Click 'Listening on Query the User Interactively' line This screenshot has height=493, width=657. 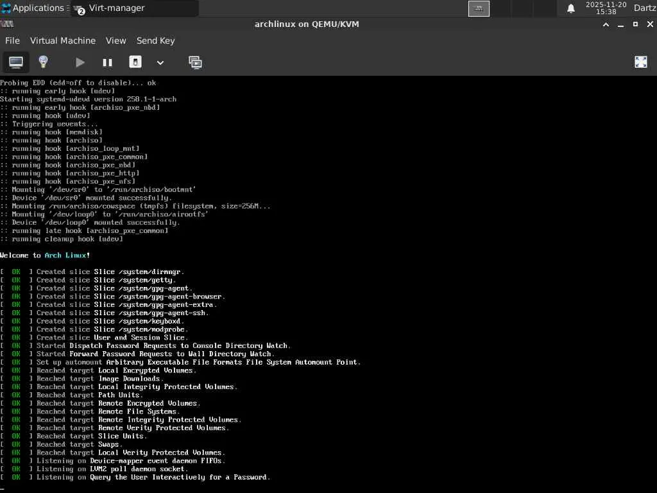pyautogui.click(x=135, y=477)
